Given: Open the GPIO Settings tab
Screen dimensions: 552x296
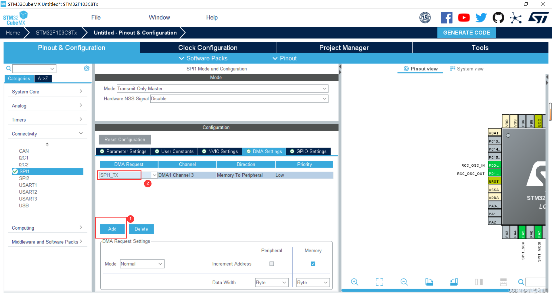Looking at the screenshot, I should pyautogui.click(x=308, y=151).
